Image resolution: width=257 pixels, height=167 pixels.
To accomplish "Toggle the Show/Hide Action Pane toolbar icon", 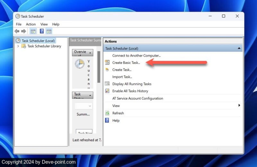I will [x=49, y=31].
